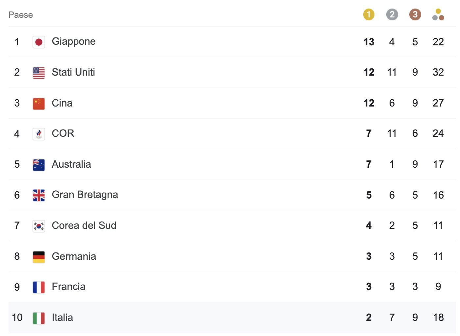This screenshot has width=460, height=336.
Task: Click the Australia flag icon
Action: pos(39,165)
